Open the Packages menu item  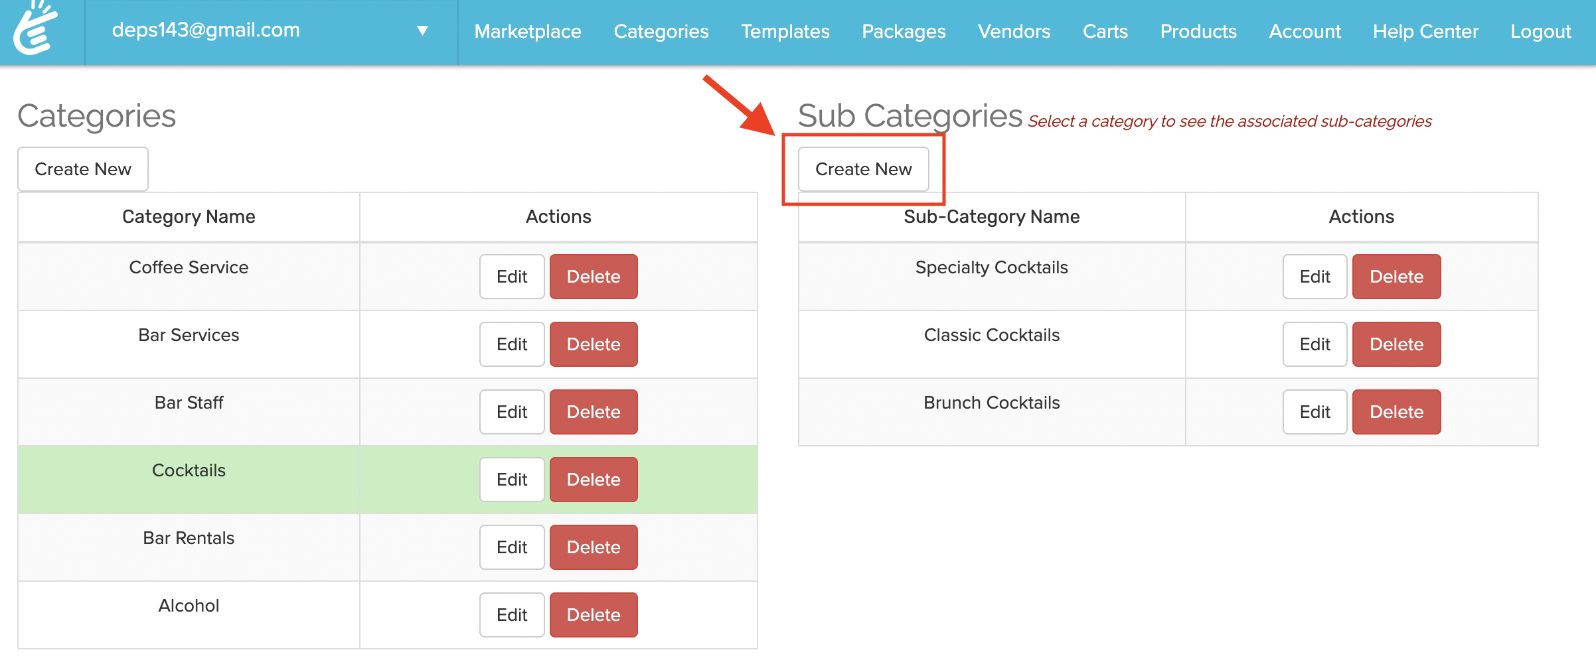click(904, 31)
